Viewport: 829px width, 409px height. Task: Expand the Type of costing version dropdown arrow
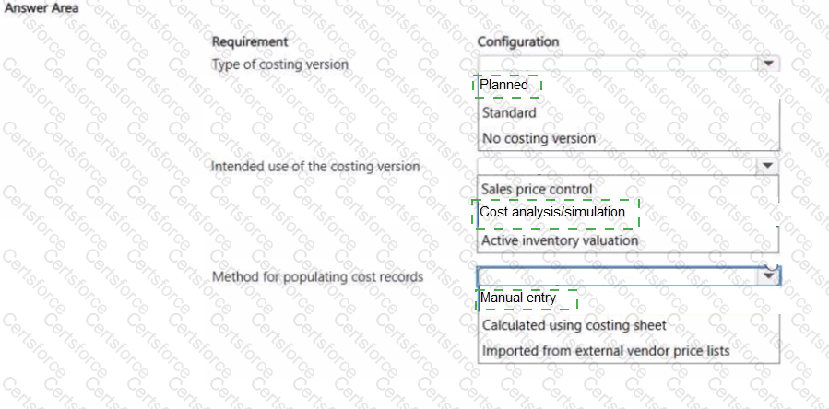[x=767, y=64]
